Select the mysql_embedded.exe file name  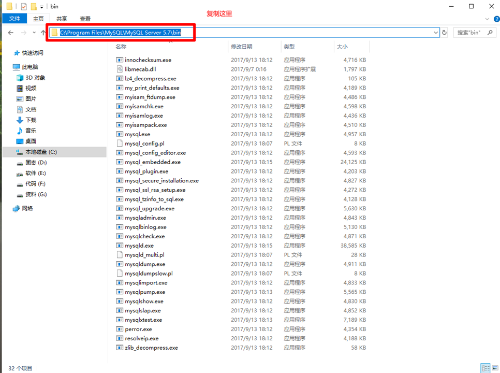153,162
